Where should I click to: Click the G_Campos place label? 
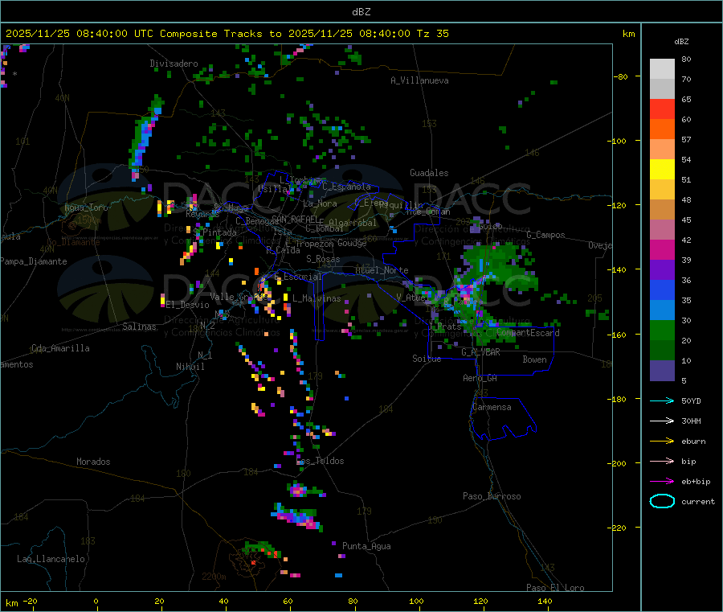545,235
